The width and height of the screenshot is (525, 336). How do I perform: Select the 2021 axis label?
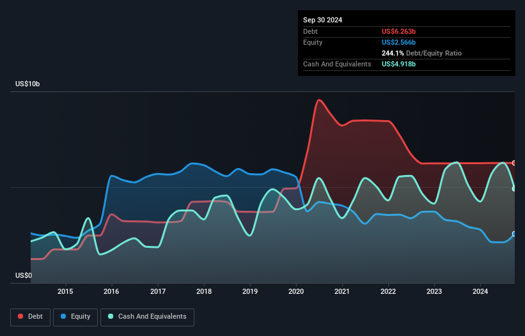click(x=342, y=291)
